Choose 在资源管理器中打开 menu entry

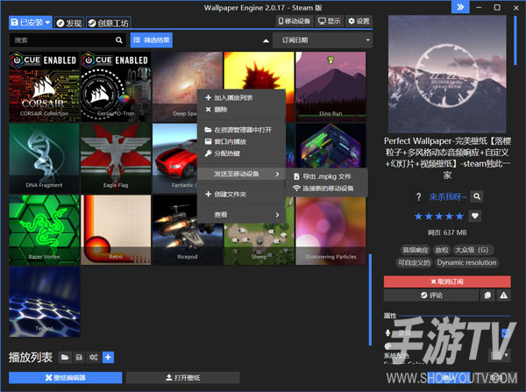241,130
